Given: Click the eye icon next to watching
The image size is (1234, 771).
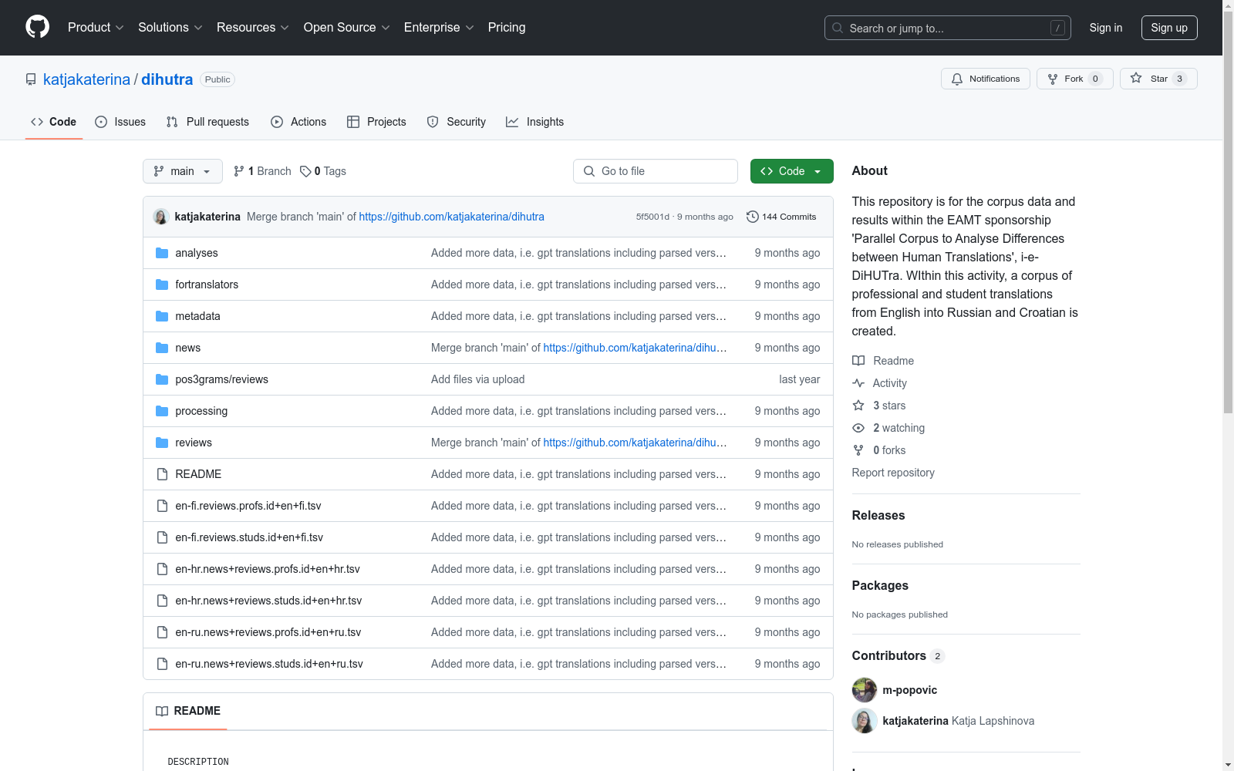Looking at the screenshot, I should tap(858, 428).
